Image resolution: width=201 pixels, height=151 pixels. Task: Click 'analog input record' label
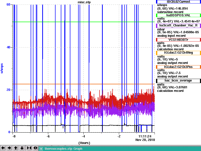(x=171, y=36)
